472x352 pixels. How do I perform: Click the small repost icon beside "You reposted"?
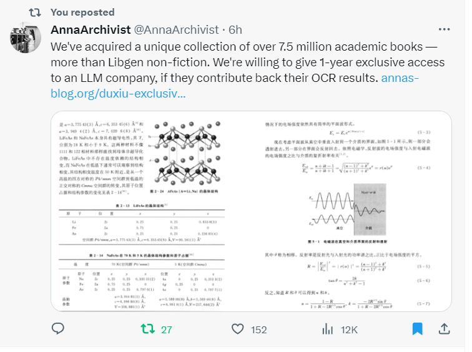(36, 12)
